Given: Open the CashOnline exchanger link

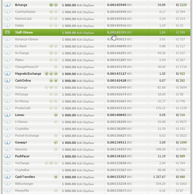Looking at the screenshot, I should pos(23,81).
